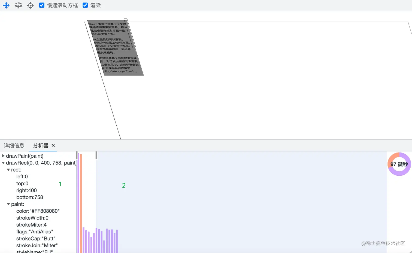Collapse the rect: property group

point(8,170)
